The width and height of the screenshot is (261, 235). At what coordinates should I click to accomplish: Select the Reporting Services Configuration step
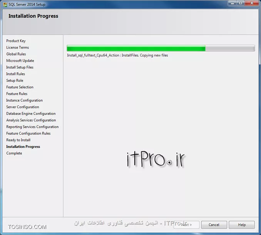tap(32, 127)
